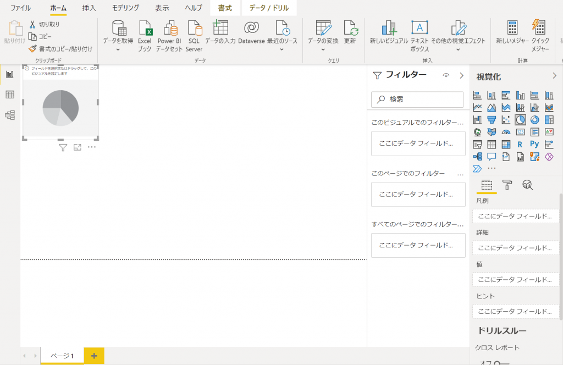Select the table visual

click(x=492, y=144)
